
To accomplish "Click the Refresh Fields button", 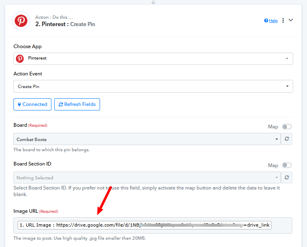I will 77,104.
